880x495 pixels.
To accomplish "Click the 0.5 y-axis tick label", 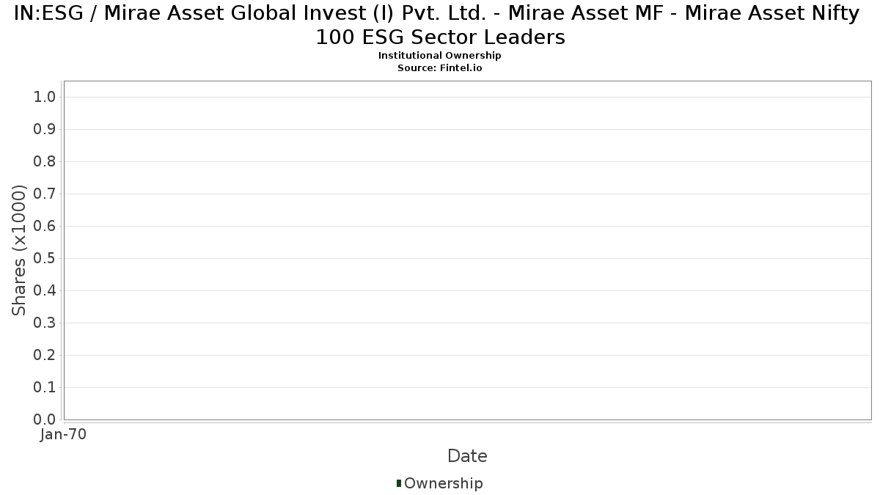I will pyautogui.click(x=45, y=258).
